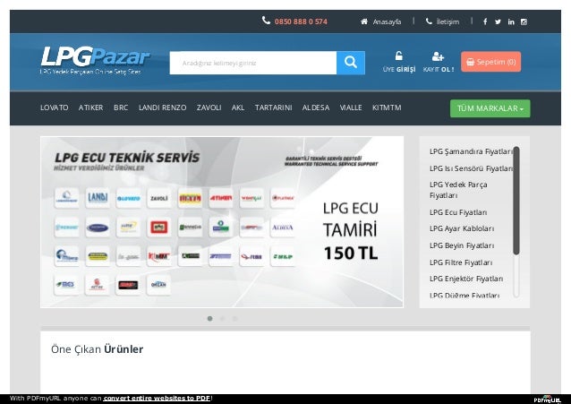Open LPG Ayar Kabloları link
The width and height of the screenshot is (571, 404).
(x=462, y=228)
